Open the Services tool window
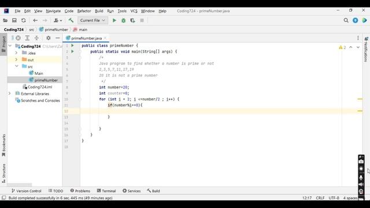This screenshot has height=208, width=370. click(x=131, y=191)
